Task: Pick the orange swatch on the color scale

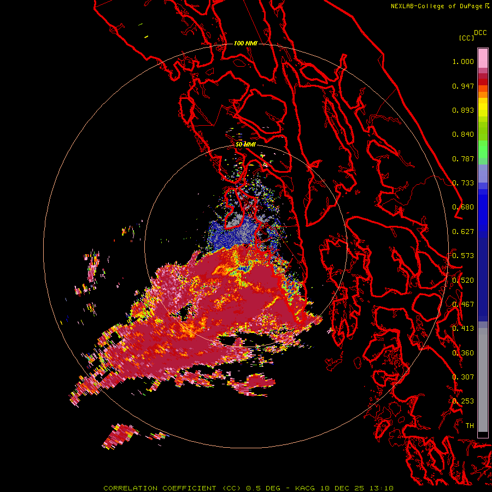Action: [x=483, y=95]
